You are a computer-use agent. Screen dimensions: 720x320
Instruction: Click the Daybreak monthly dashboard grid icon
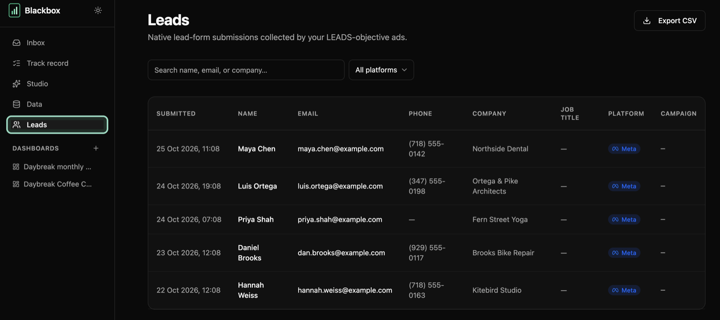16,167
